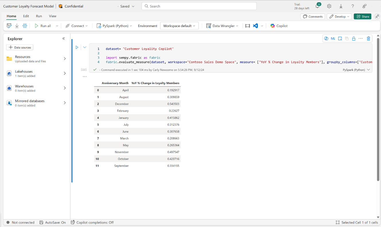Expand the Lakehouses section
The image size is (381, 227).
coord(65,73)
